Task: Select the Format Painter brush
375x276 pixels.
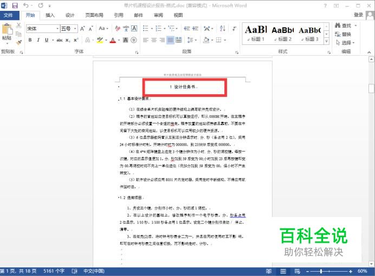Action: [18, 42]
